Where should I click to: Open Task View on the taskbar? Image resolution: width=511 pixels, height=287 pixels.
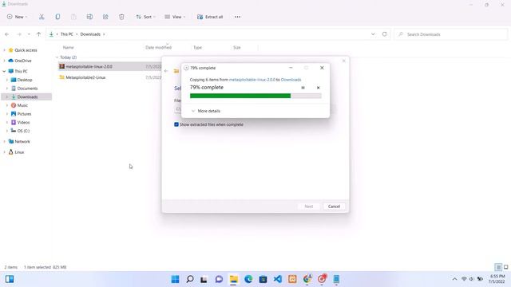coord(204,279)
